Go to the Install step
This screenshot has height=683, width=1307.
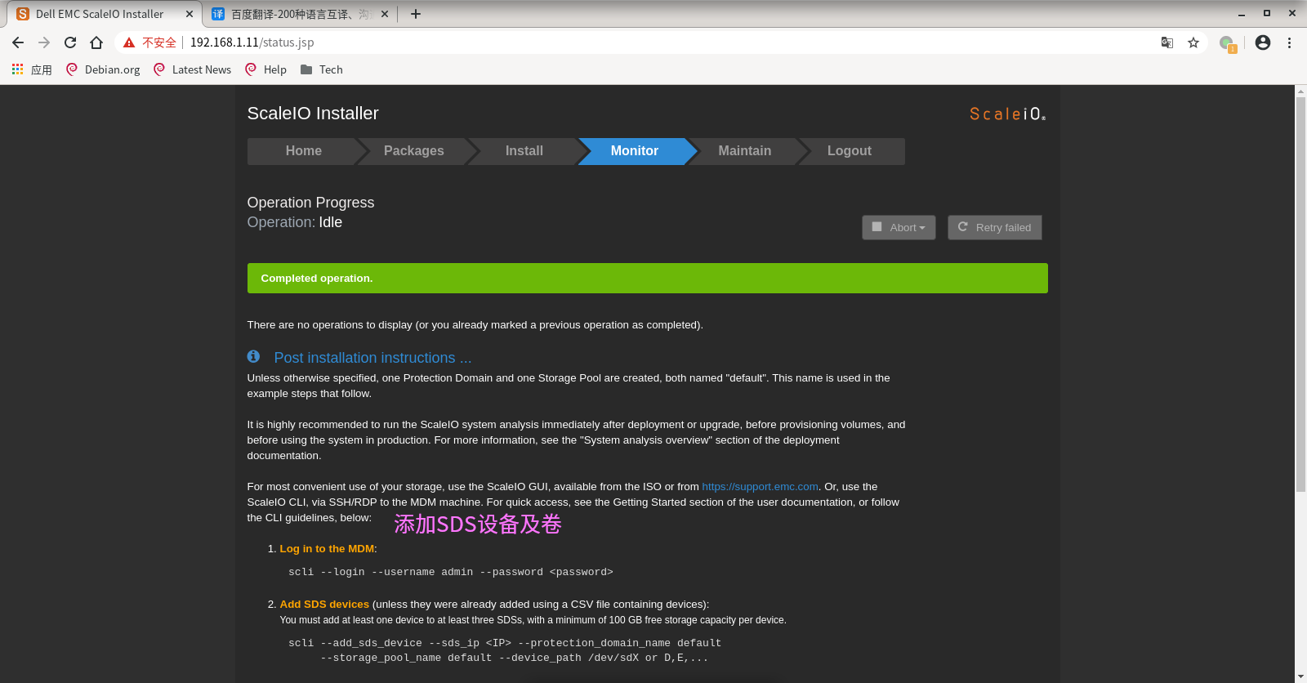(524, 151)
